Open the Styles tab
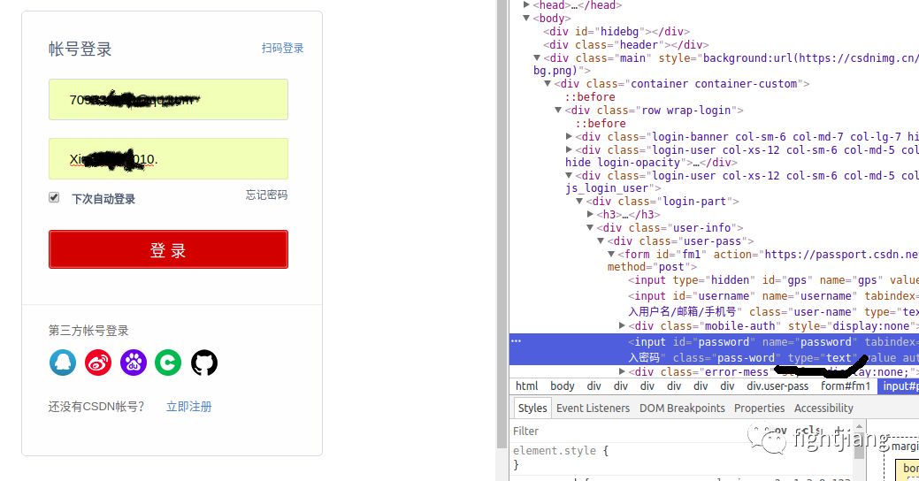The height and width of the screenshot is (481, 919). [532, 408]
